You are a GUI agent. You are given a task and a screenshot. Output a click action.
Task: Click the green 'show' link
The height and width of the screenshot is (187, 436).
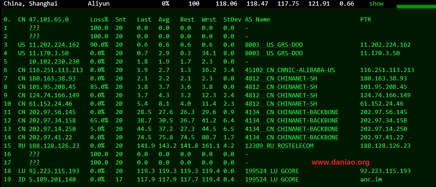point(376,4)
